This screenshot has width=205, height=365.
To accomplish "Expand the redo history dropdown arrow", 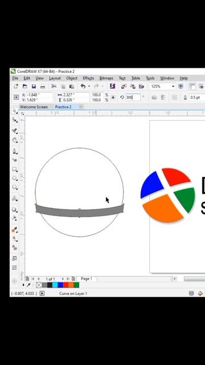I will coord(102,86).
